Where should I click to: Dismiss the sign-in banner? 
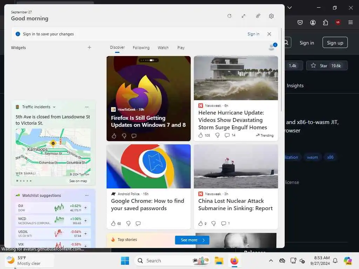[269, 34]
